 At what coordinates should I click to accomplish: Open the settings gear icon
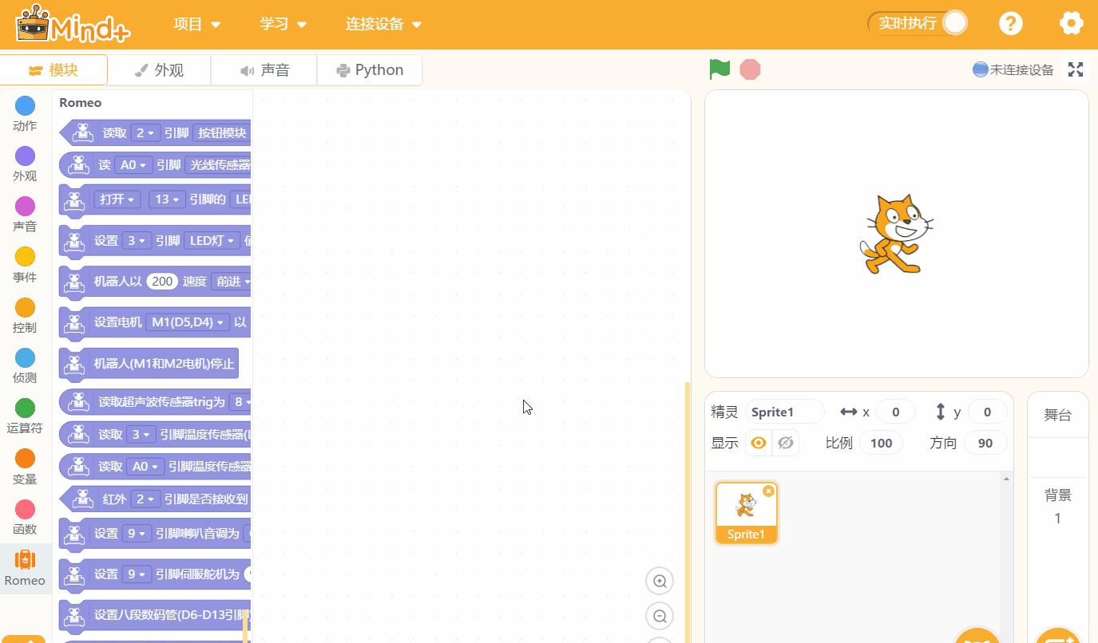1071,23
